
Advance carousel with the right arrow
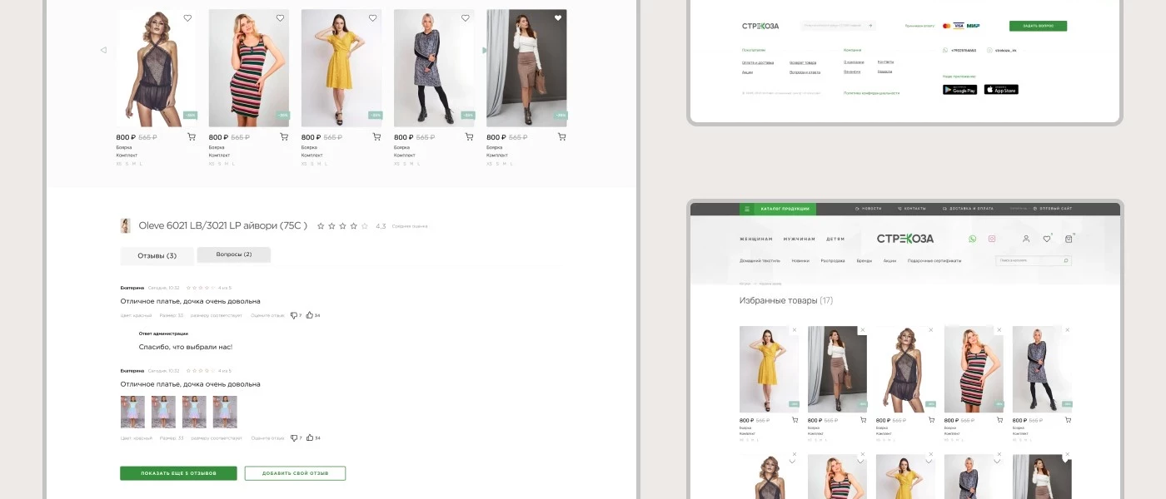tap(484, 50)
